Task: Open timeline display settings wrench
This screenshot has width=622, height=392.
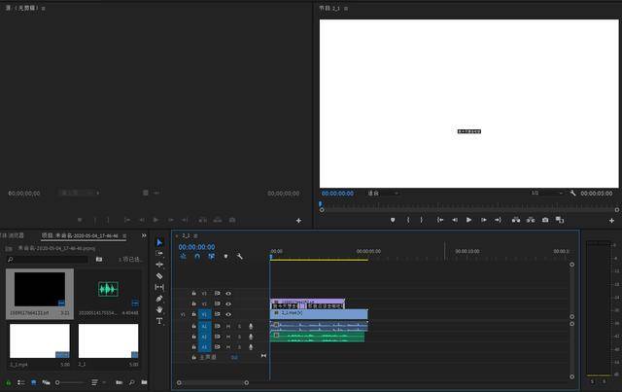Action: [x=240, y=257]
